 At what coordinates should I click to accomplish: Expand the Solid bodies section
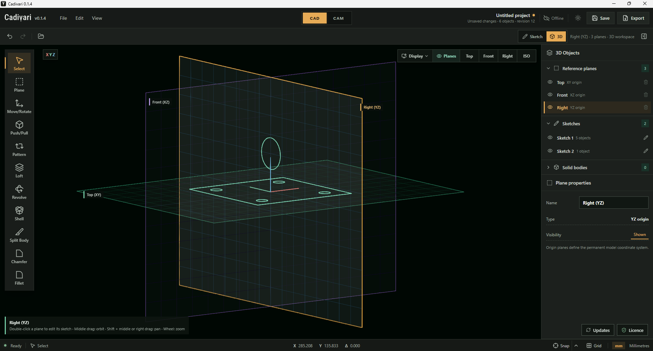coord(548,167)
